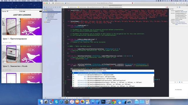Choose the iPhone 6 run destination
The height and width of the screenshot is (105, 188).
pos(68,3)
